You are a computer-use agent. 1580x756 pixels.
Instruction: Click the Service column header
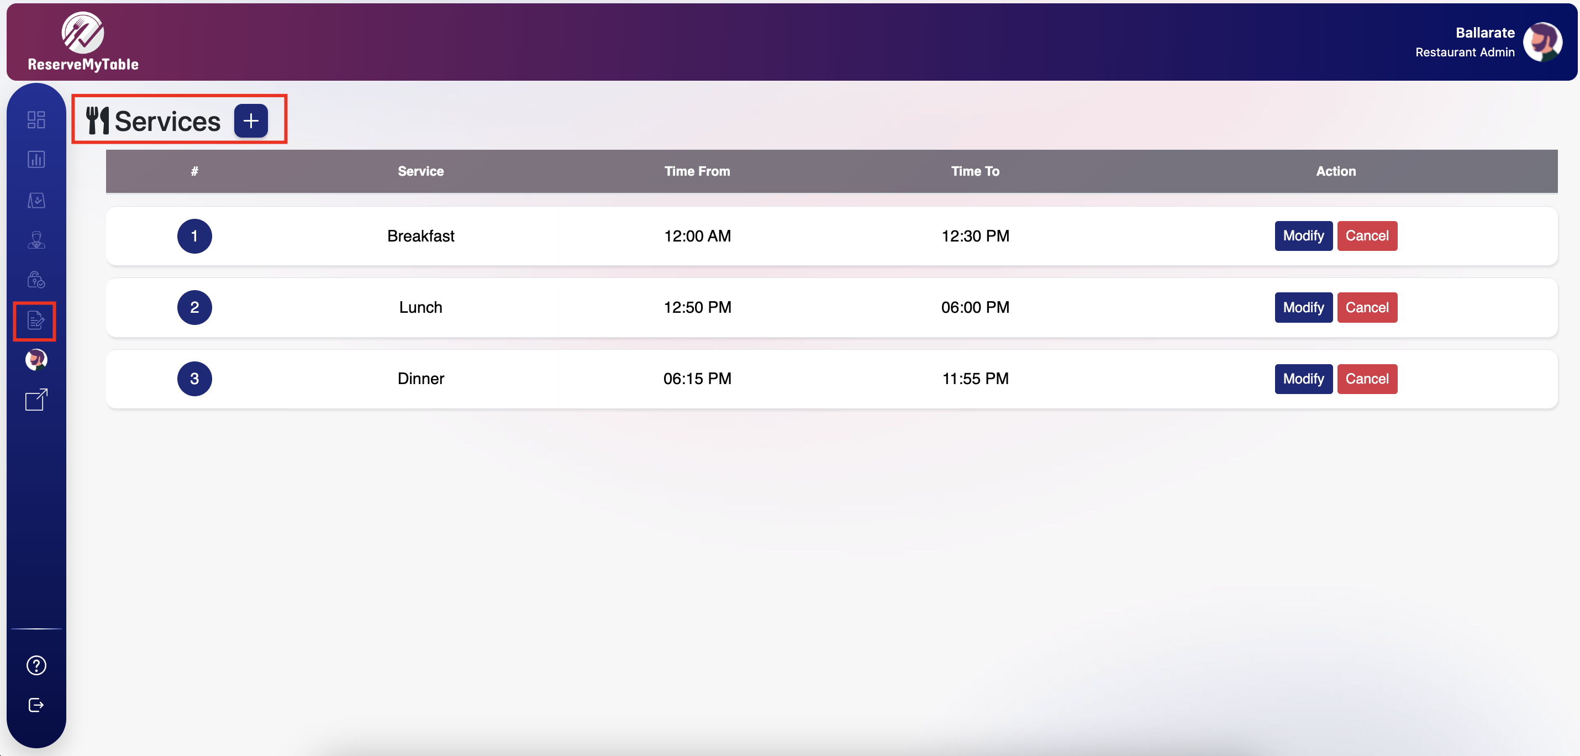click(x=420, y=171)
